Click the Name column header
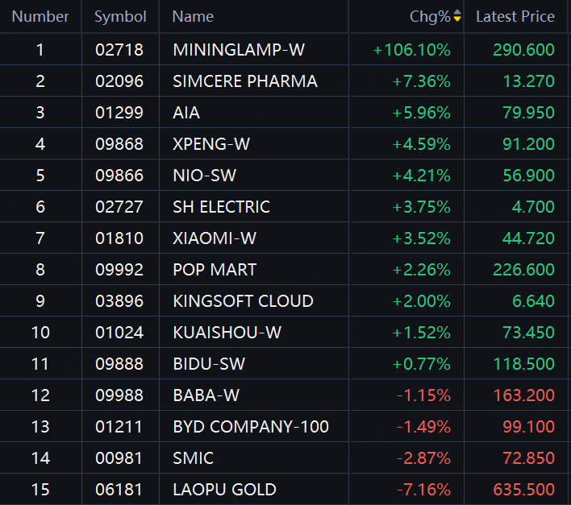Screen dimensions: 571x505 pos(193,17)
